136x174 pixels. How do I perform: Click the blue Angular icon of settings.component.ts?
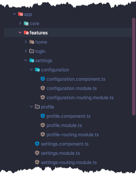click(x=37, y=144)
